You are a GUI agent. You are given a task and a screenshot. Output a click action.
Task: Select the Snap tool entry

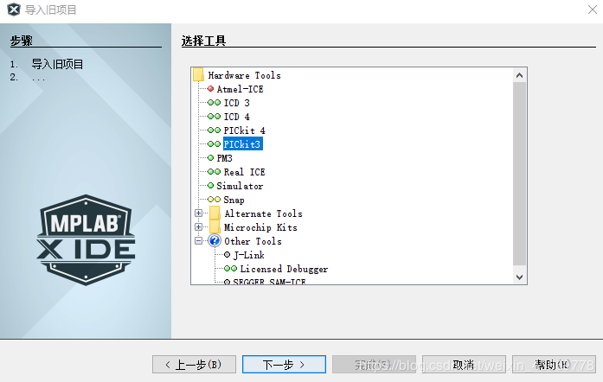(234, 200)
